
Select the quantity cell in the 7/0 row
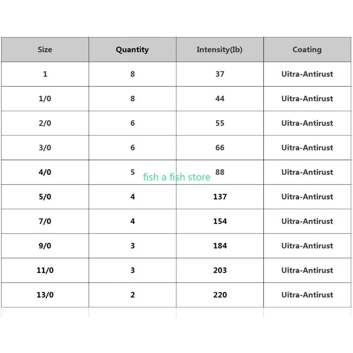tap(132, 222)
